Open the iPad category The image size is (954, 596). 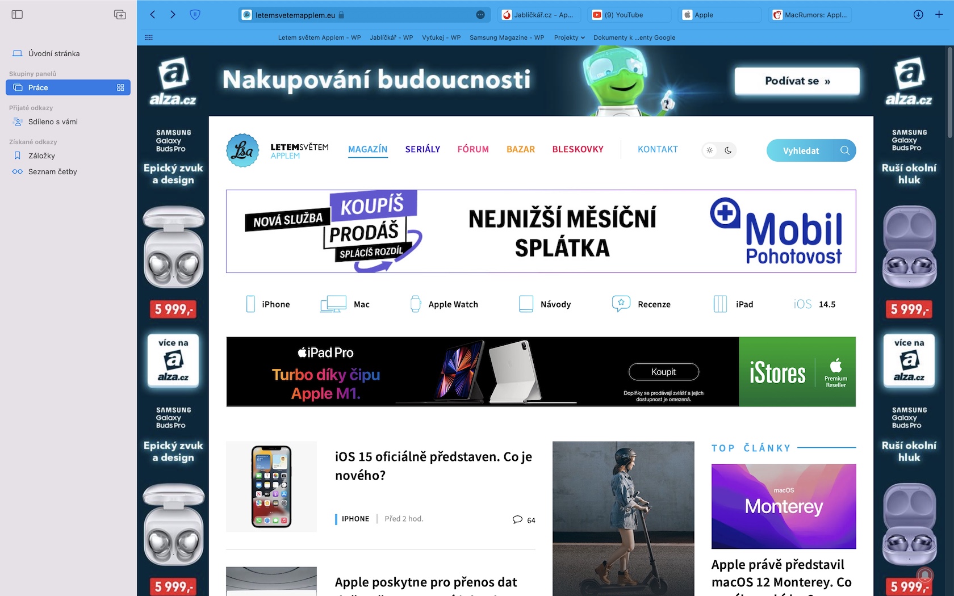click(x=733, y=304)
